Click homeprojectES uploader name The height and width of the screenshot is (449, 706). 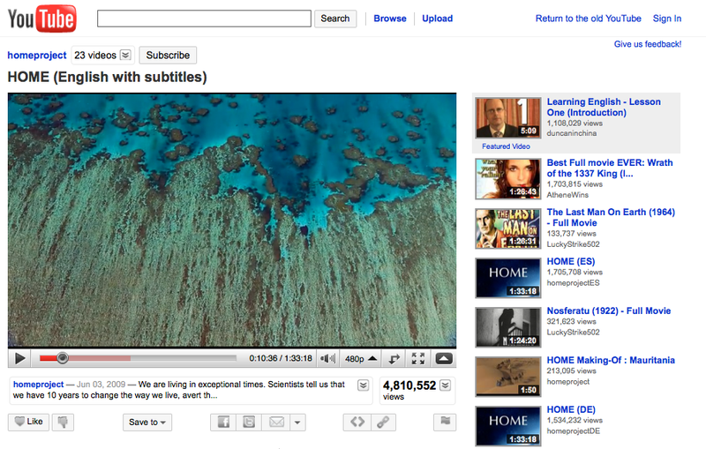click(573, 283)
